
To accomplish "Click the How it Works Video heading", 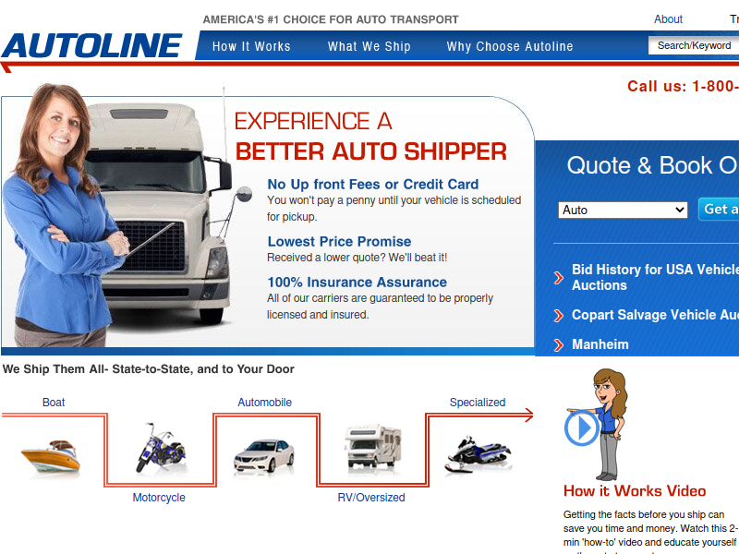I will [635, 491].
